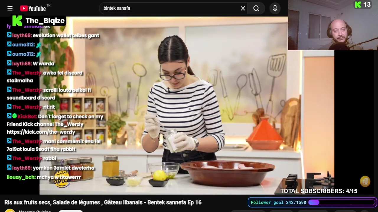Screen dimensions: 378x212
Task: Start voice search with the microphone
Action: point(275,8)
